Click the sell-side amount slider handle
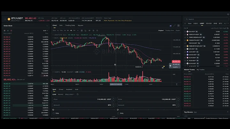Image resolution: width=230 pixels, height=129 pixels. point(118,110)
